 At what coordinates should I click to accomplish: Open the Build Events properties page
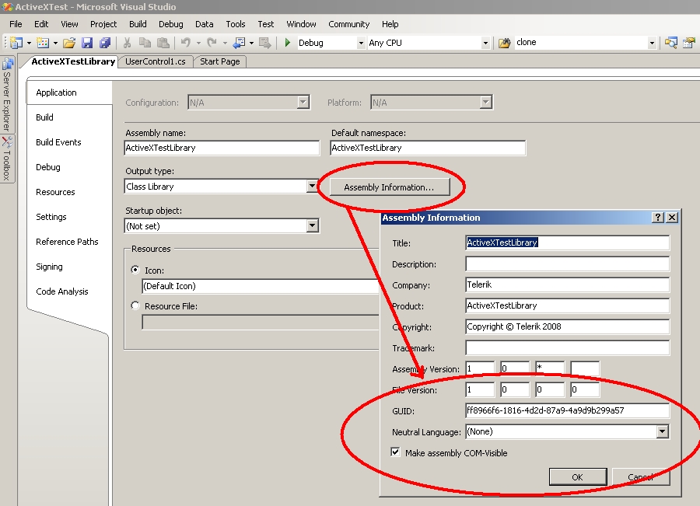58,142
